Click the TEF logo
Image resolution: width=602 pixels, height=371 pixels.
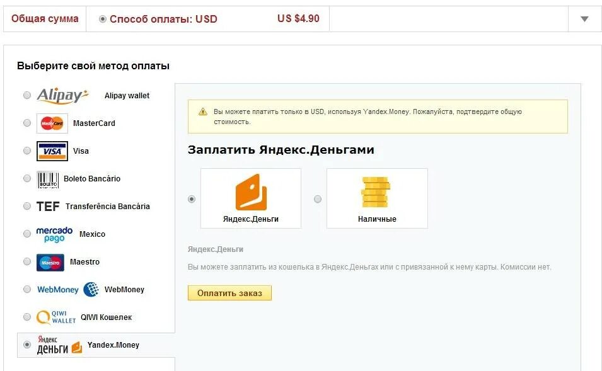[x=48, y=207]
